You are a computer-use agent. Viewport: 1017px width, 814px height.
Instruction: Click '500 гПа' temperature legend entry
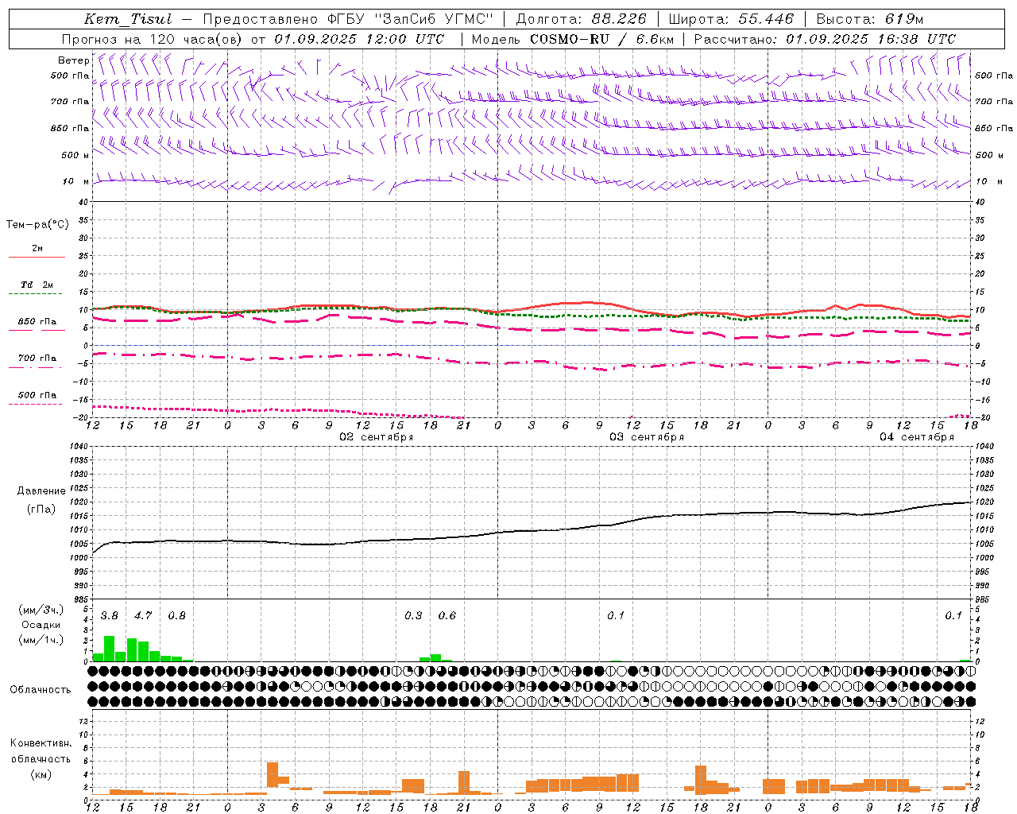[37, 395]
